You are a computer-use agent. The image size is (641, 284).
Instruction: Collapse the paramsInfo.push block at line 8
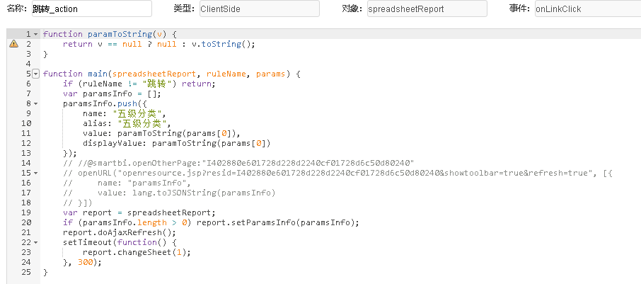pos(35,103)
